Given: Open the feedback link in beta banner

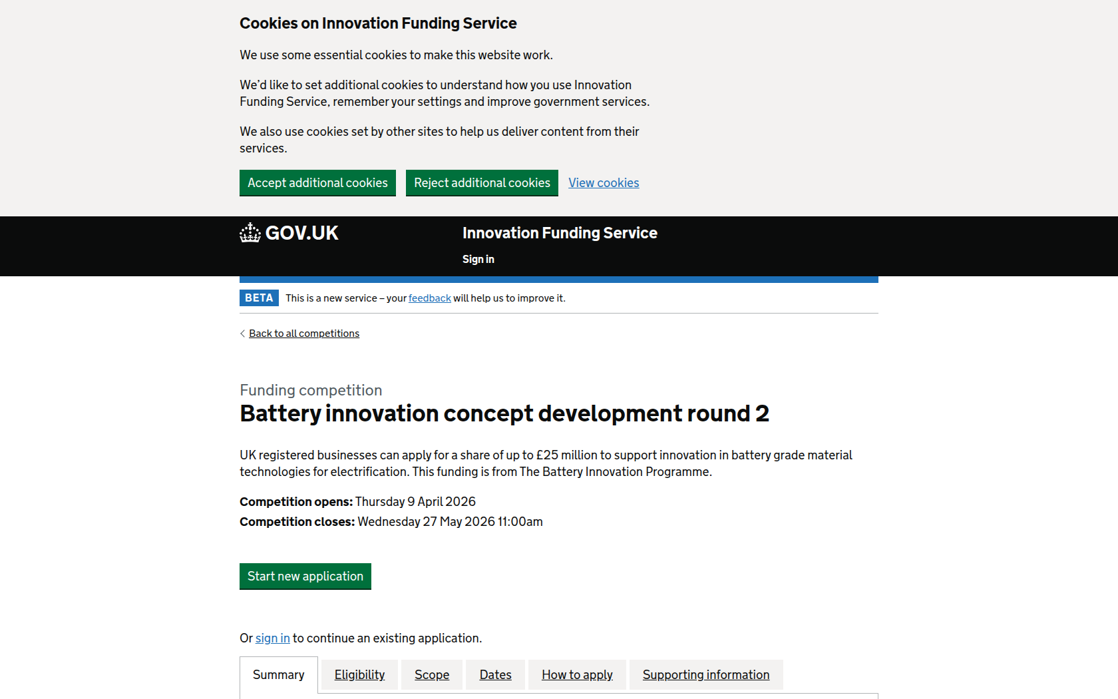Looking at the screenshot, I should [x=429, y=298].
